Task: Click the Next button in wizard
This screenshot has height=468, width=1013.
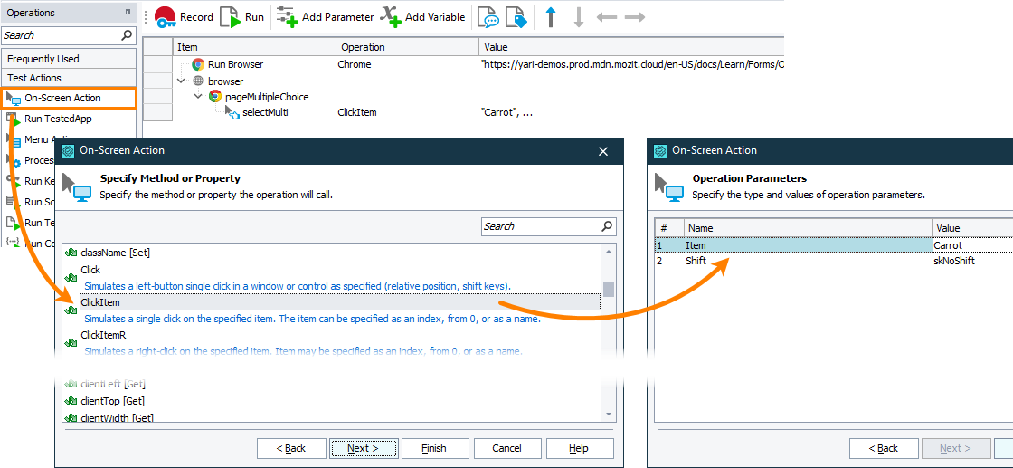Action: coord(363,448)
